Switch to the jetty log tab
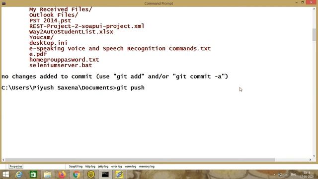318x179 pixels. tap(103, 167)
